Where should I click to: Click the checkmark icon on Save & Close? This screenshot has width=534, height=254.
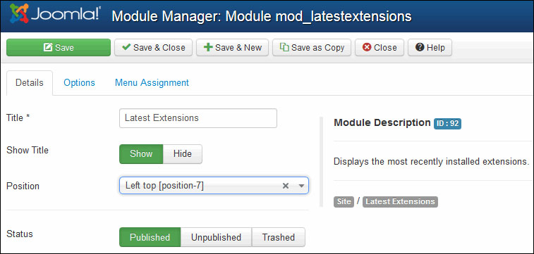pos(126,47)
